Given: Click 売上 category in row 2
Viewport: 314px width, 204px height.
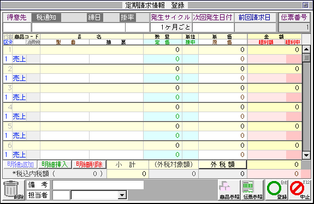Looking at the screenshot, I should tap(20, 78).
